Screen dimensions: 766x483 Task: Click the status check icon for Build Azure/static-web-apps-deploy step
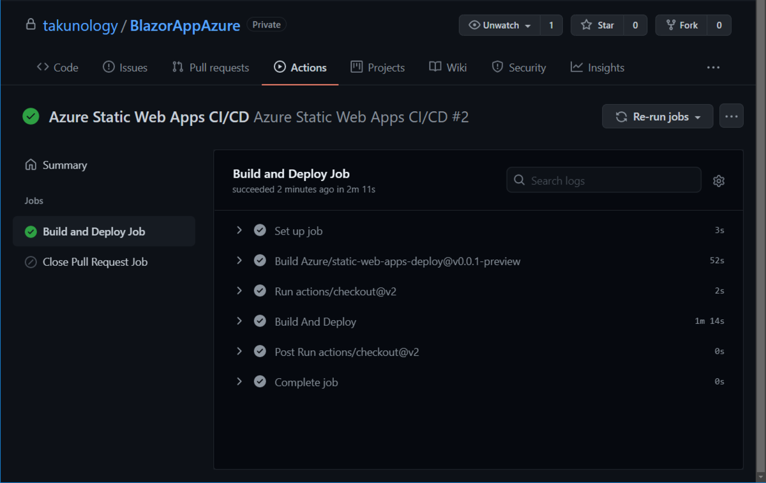pyautogui.click(x=260, y=261)
